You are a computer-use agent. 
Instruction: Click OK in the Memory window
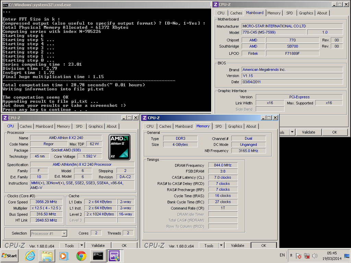pos(264,245)
